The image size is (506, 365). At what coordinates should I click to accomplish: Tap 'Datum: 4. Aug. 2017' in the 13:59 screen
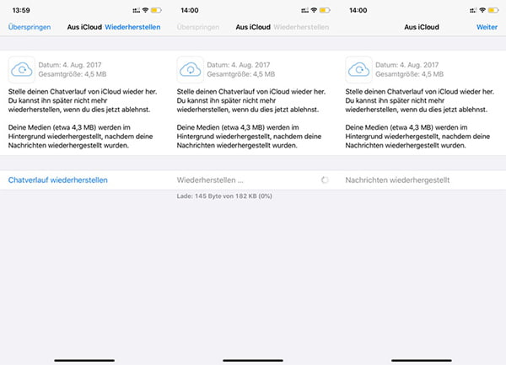pos(70,65)
